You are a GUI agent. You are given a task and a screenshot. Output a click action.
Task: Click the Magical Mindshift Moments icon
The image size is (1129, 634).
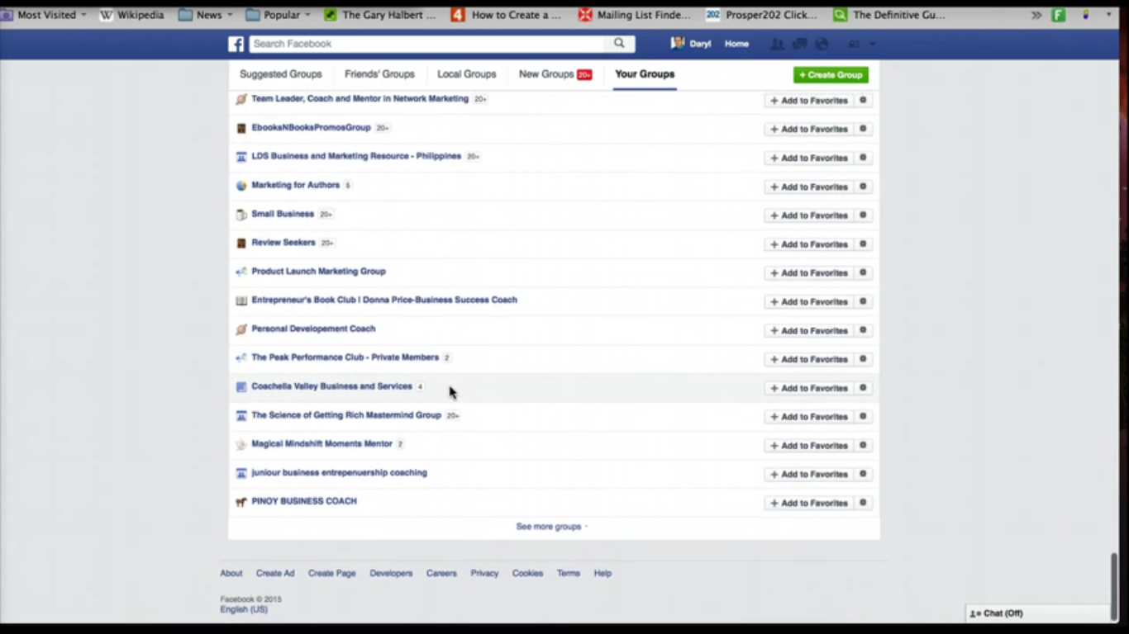pyautogui.click(x=241, y=444)
